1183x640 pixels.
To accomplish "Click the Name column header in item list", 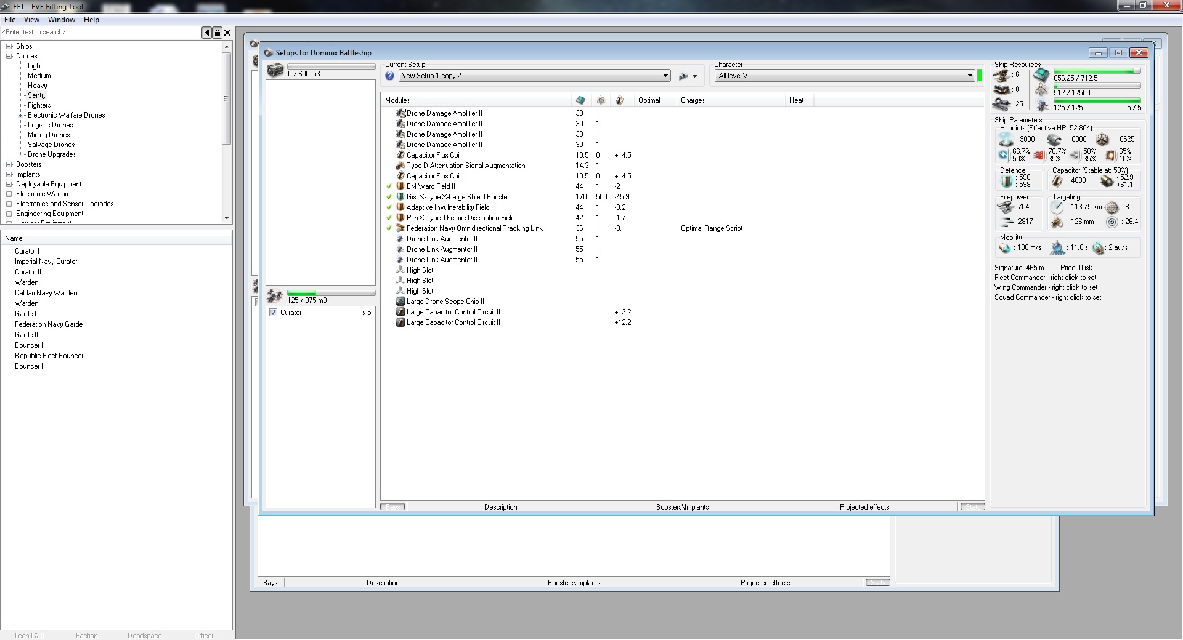I will click(x=116, y=238).
